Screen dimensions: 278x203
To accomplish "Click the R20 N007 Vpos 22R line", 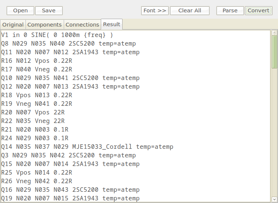I will tap(33, 113).
